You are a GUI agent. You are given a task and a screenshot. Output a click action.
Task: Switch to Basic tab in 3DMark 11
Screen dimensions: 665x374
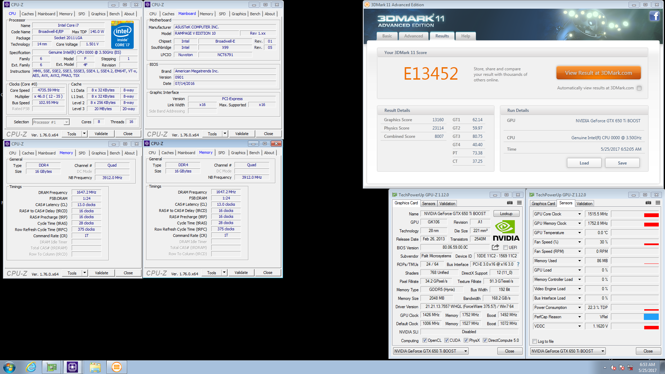[x=387, y=36]
